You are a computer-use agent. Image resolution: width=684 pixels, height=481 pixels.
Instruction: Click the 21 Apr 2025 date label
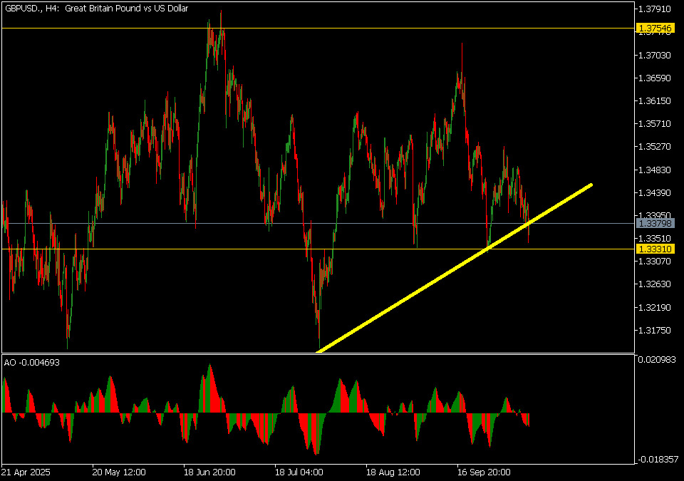(x=25, y=472)
